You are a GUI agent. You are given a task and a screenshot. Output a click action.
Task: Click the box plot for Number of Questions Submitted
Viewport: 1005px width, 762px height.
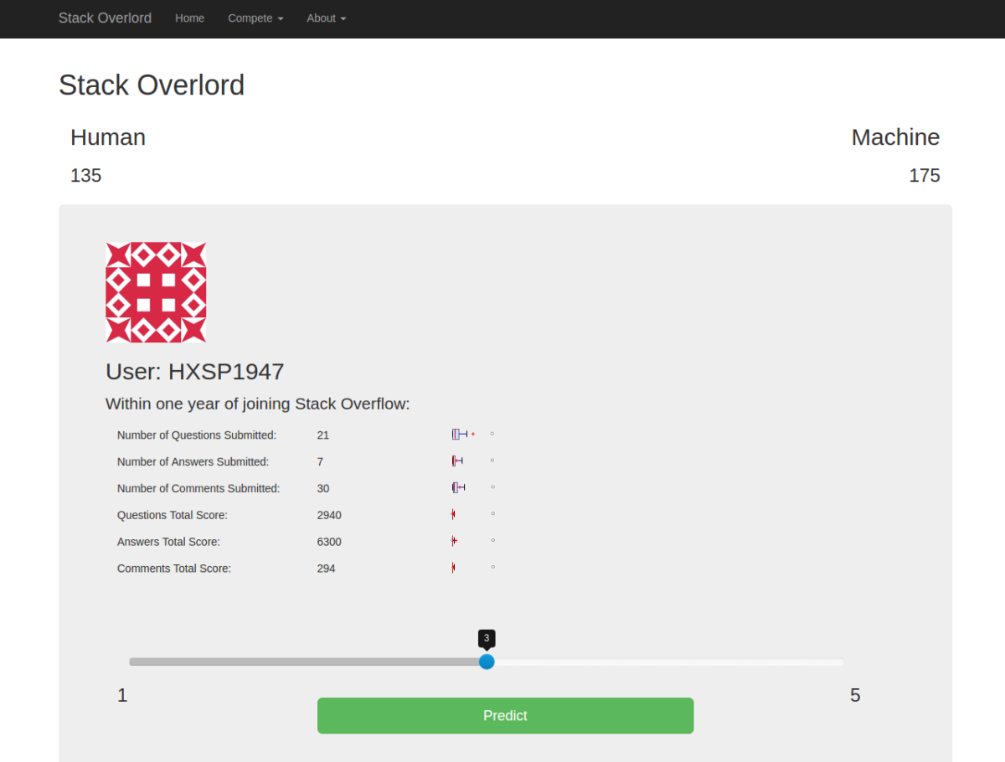[473, 434]
